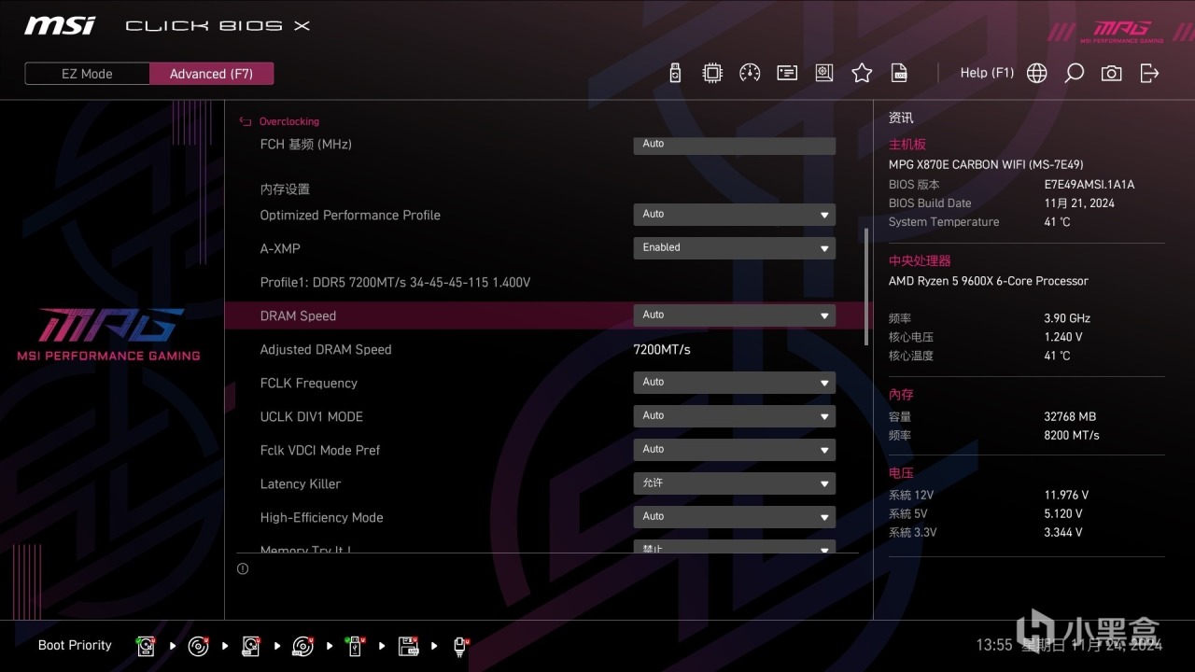Click the 5.120 V system 5V value
Image resolution: width=1195 pixels, height=672 pixels.
[x=1063, y=514]
